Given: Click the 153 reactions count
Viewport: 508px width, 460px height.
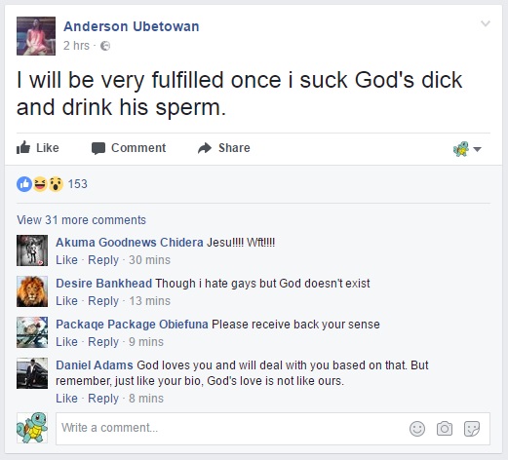Looking at the screenshot, I should [x=78, y=184].
